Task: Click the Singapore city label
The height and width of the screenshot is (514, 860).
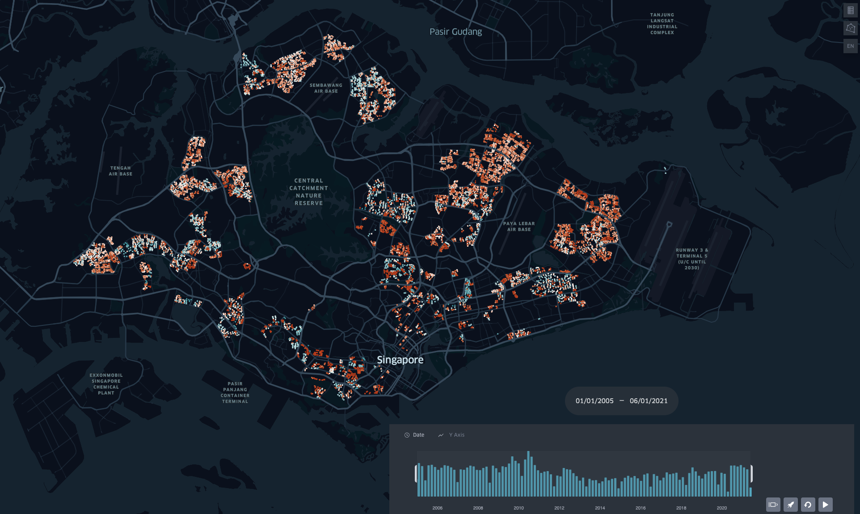Action: click(x=400, y=360)
